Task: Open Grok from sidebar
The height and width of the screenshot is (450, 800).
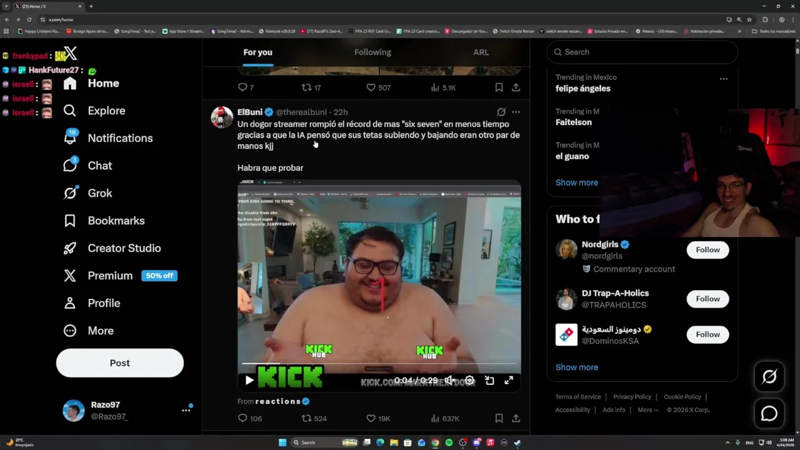Action: click(88, 193)
